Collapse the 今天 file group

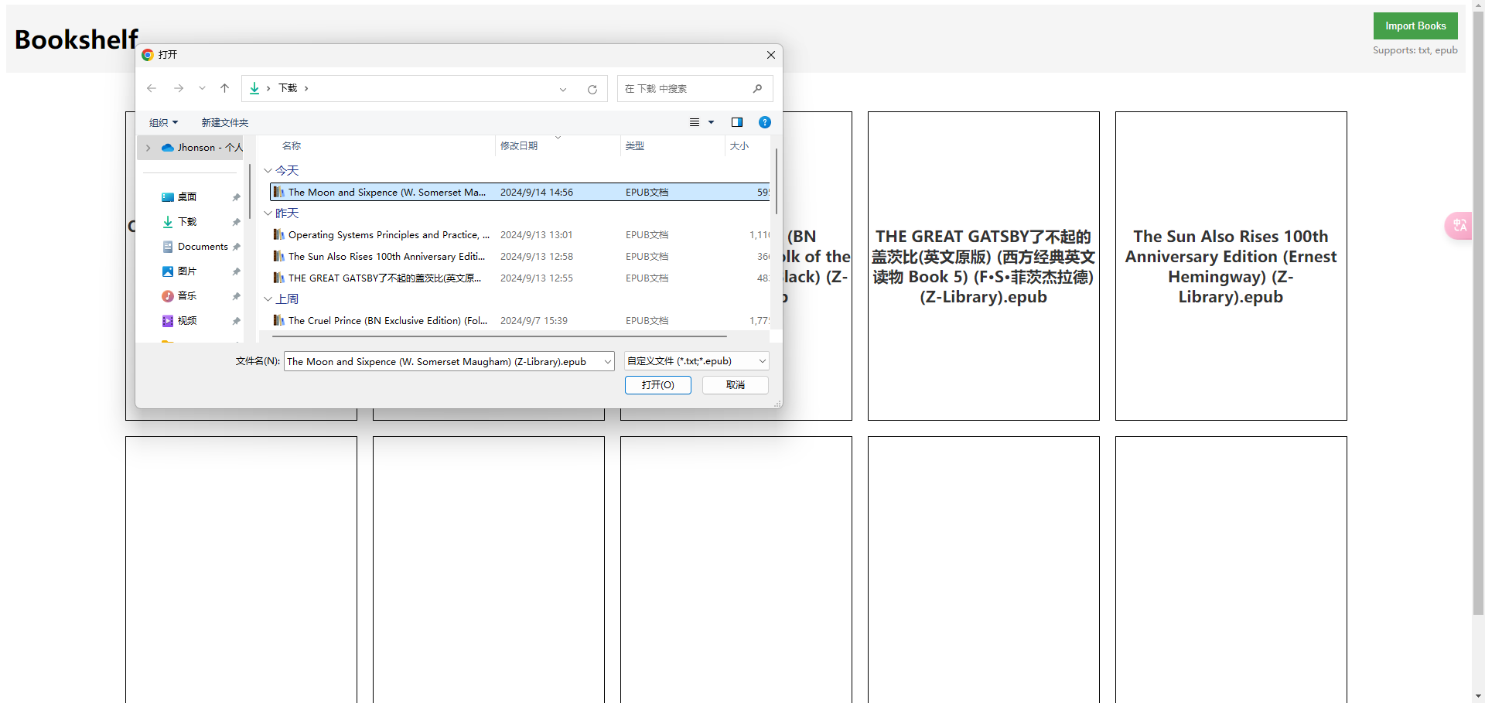click(268, 171)
